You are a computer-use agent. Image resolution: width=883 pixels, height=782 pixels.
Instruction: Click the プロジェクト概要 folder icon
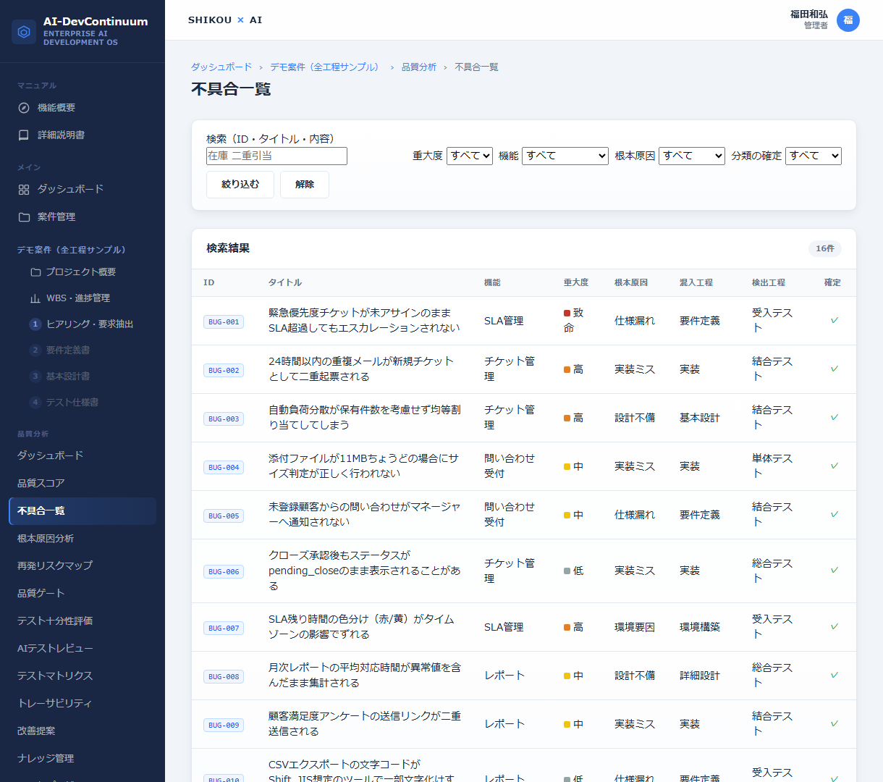coord(35,272)
